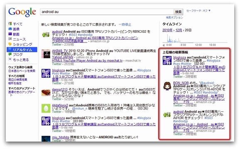This screenshot has width=240, height=149.
Task: Click BON_NOB avatar thumbnail
Action: [x=167, y=86]
